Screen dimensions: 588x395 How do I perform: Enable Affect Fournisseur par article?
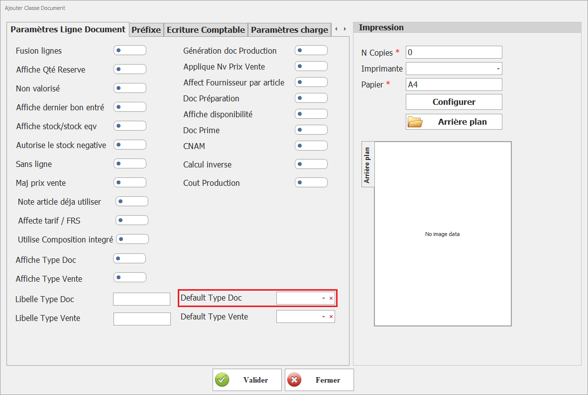click(311, 82)
